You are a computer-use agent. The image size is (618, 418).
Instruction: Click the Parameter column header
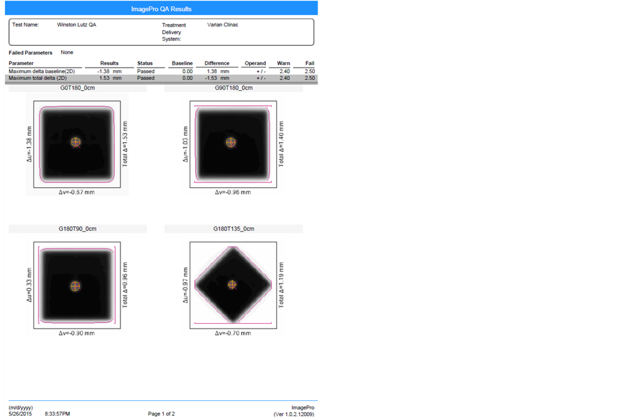point(21,64)
